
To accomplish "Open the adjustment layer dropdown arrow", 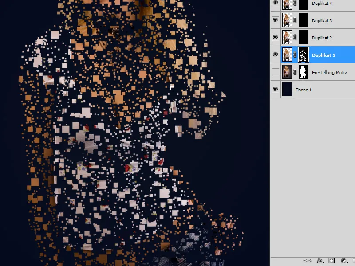I will 347,262.
